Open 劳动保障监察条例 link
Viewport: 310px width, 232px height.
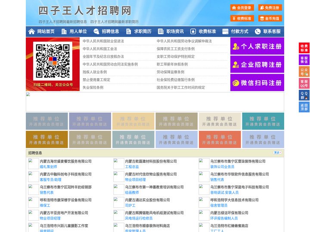(x=170, y=72)
